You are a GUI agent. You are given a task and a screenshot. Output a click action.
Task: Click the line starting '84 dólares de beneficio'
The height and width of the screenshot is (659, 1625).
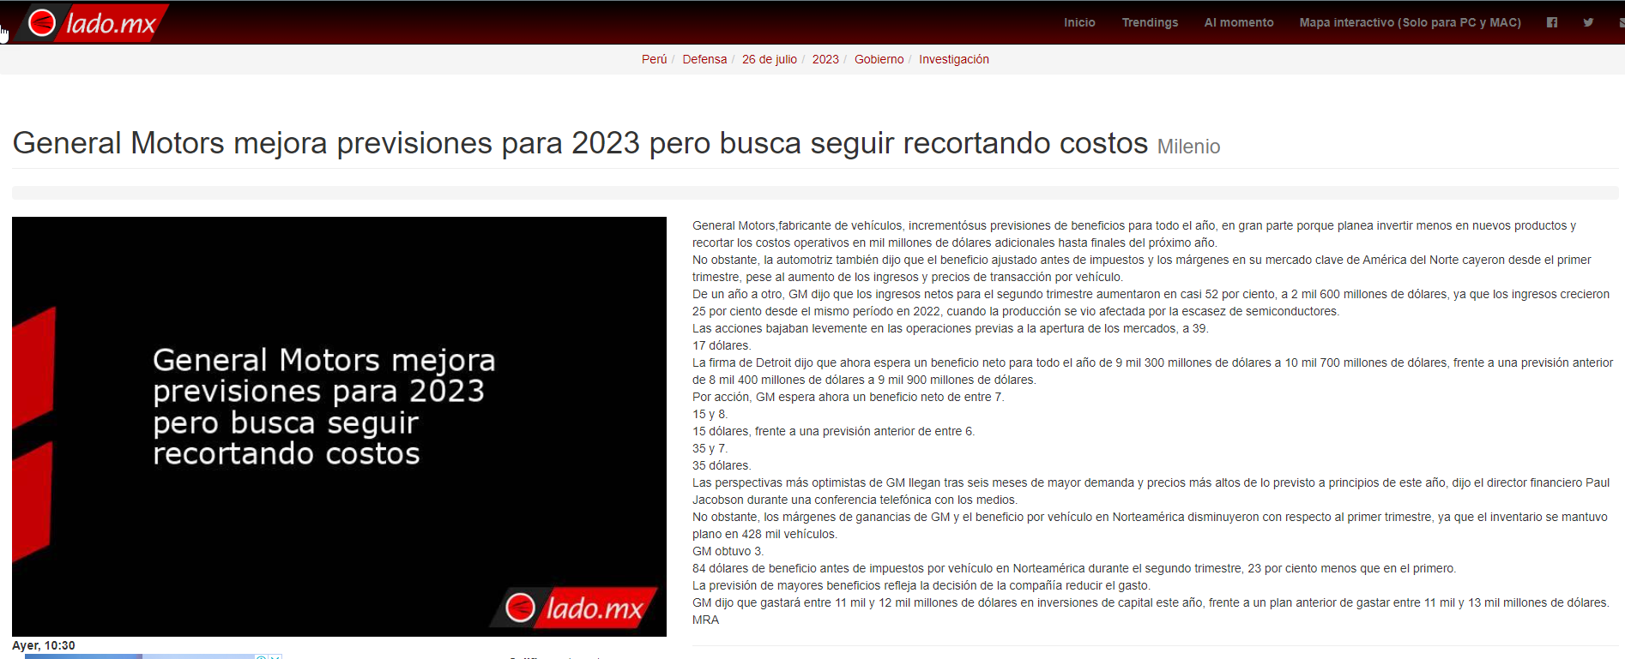tap(1074, 568)
